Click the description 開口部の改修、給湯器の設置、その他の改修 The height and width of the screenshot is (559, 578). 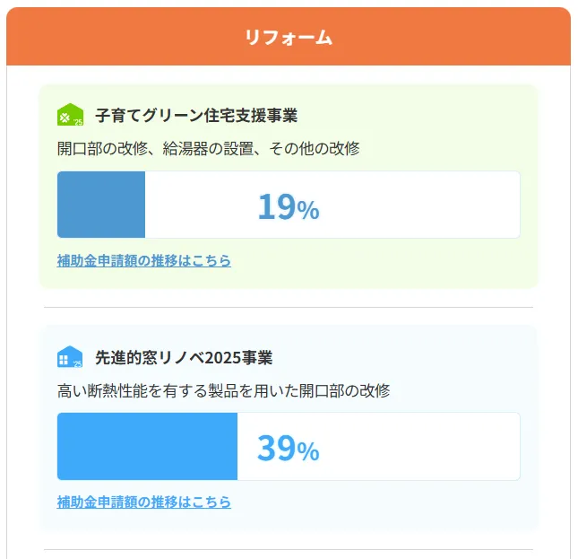[209, 148]
